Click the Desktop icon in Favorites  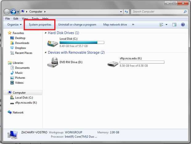(12, 38)
